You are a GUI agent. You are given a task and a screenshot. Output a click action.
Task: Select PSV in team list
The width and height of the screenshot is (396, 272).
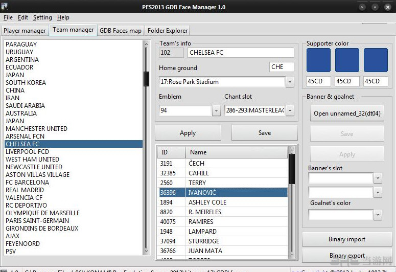pyautogui.click(x=74, y=252)
